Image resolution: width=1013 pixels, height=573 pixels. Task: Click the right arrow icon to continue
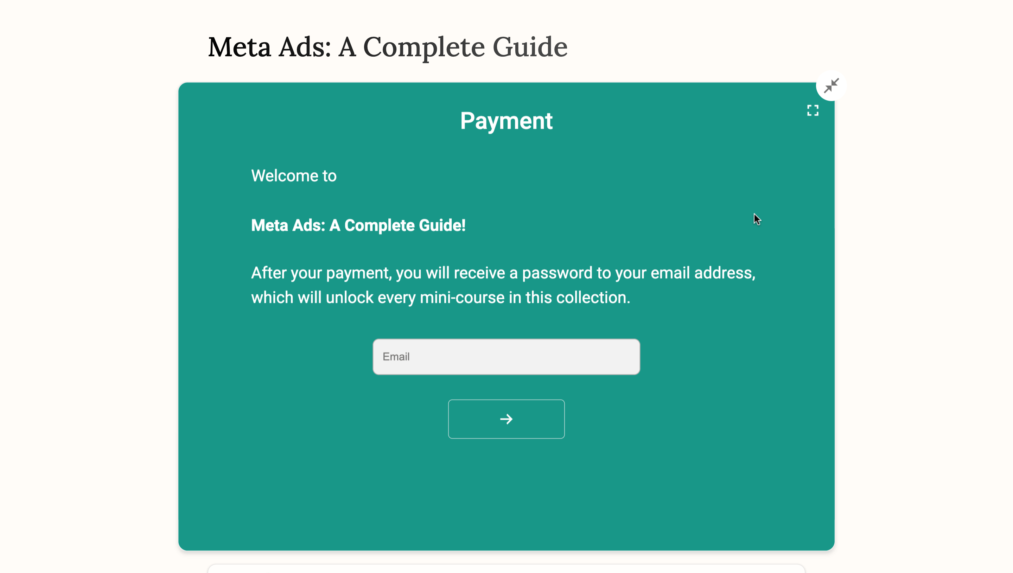[506, 419]
